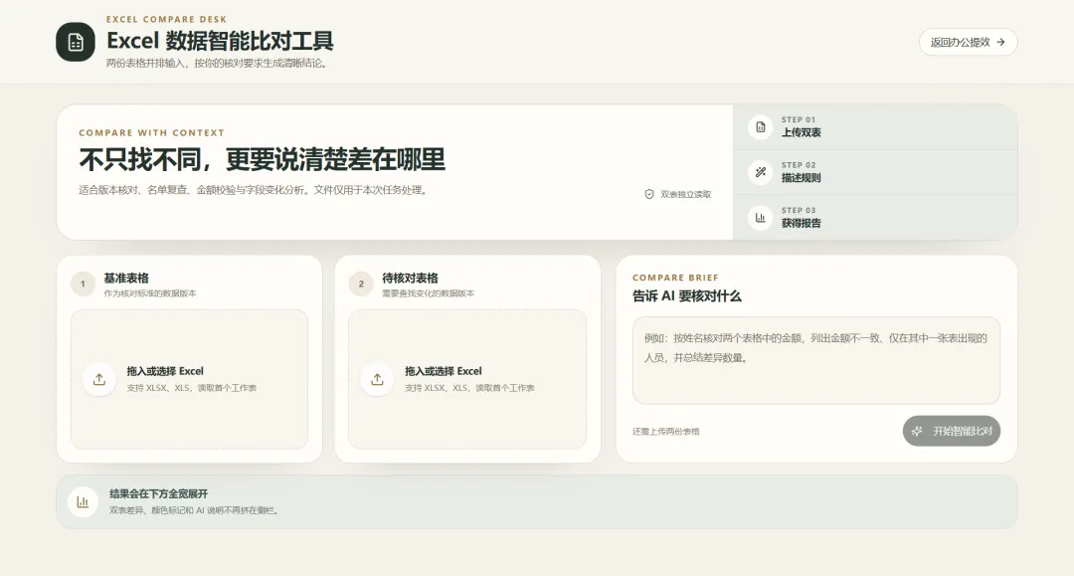Click the COMPARE BRIEF label

[675, 278]
